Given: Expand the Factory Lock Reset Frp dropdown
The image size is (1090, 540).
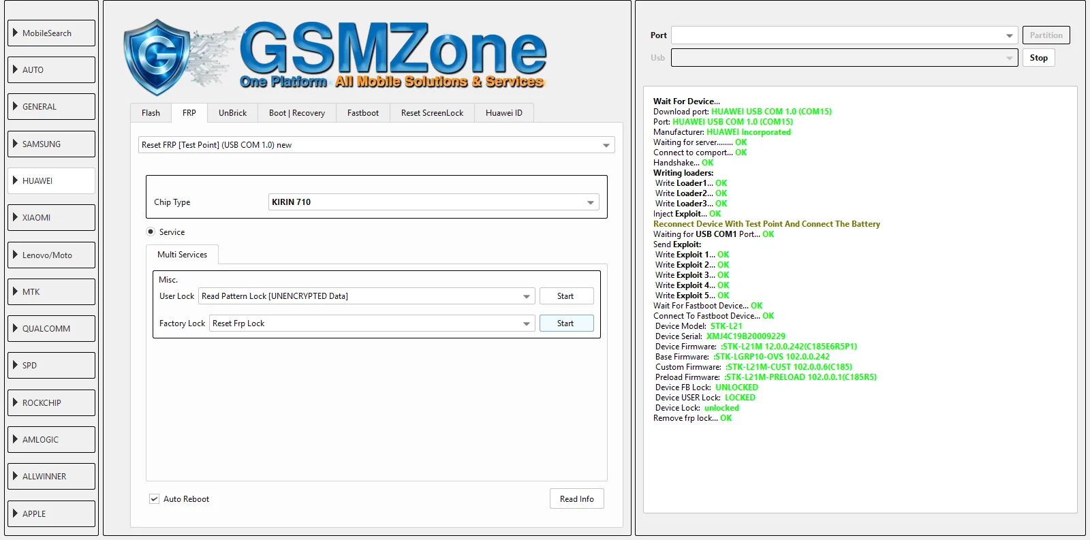Looking at the screenshot, I should [x=526, y=323].
